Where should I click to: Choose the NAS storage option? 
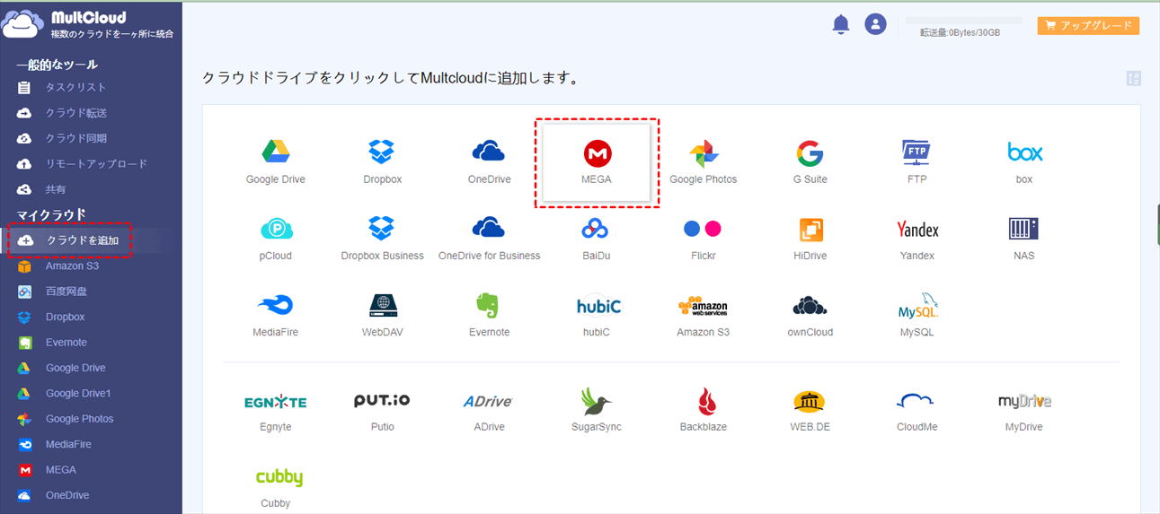coord(1023,239)
